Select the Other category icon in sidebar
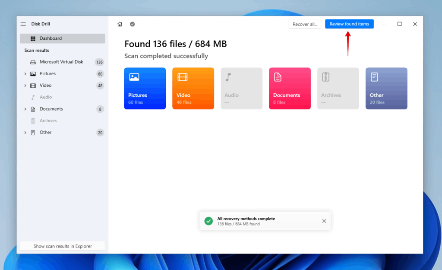Viewport: 442px width, 270px height. (33, 132)
